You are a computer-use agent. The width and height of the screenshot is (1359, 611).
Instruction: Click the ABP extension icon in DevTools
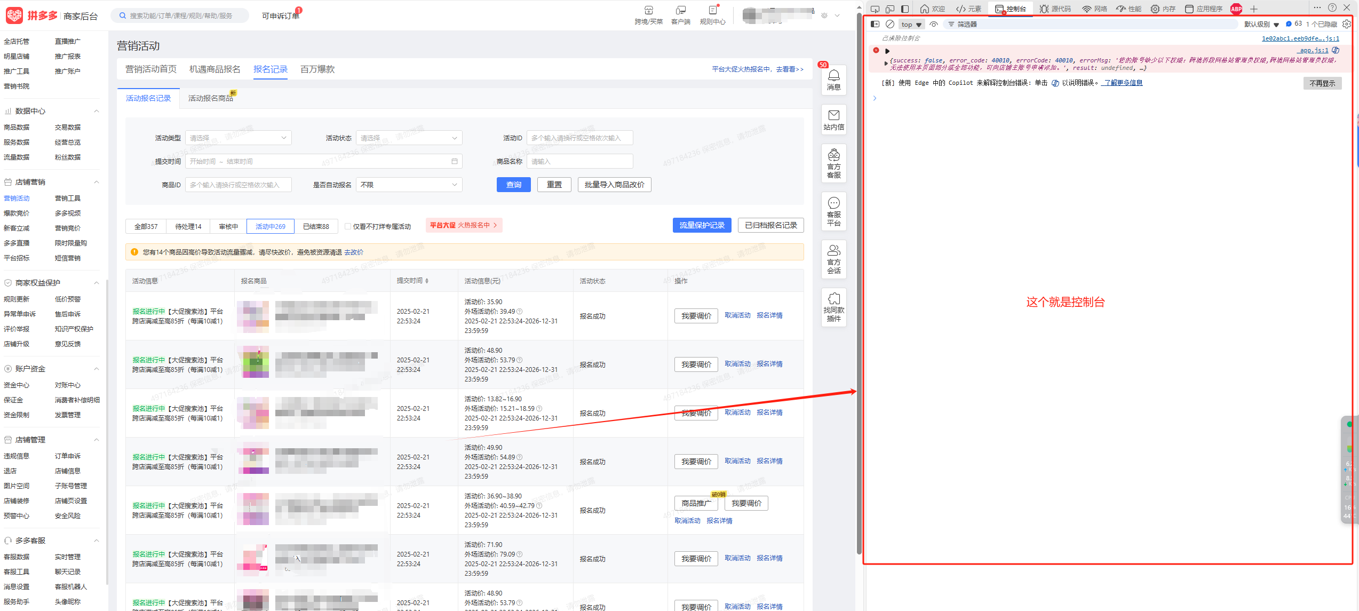click(1236, 9)
